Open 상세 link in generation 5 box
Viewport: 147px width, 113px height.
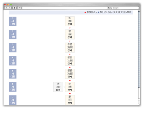(x=70, y=77)
